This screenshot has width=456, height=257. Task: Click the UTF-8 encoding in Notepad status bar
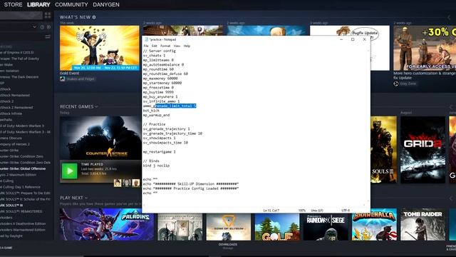[346, 211]
